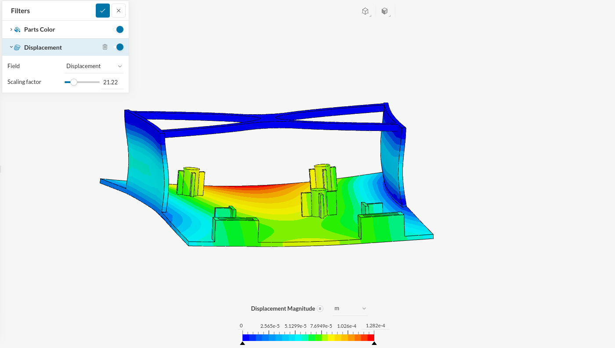Click the Displacement Magnitude legend title

(283, 308)
